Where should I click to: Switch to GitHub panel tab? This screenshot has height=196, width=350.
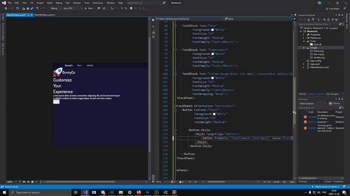click(x=302, y=94)
